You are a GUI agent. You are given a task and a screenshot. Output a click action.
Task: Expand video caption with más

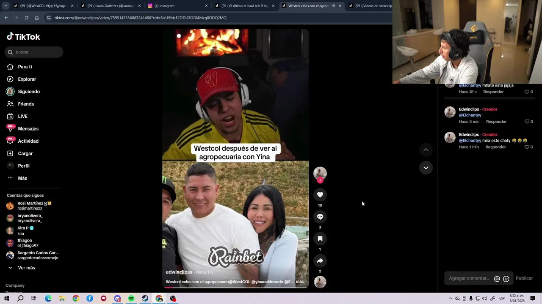pos(300,282)
